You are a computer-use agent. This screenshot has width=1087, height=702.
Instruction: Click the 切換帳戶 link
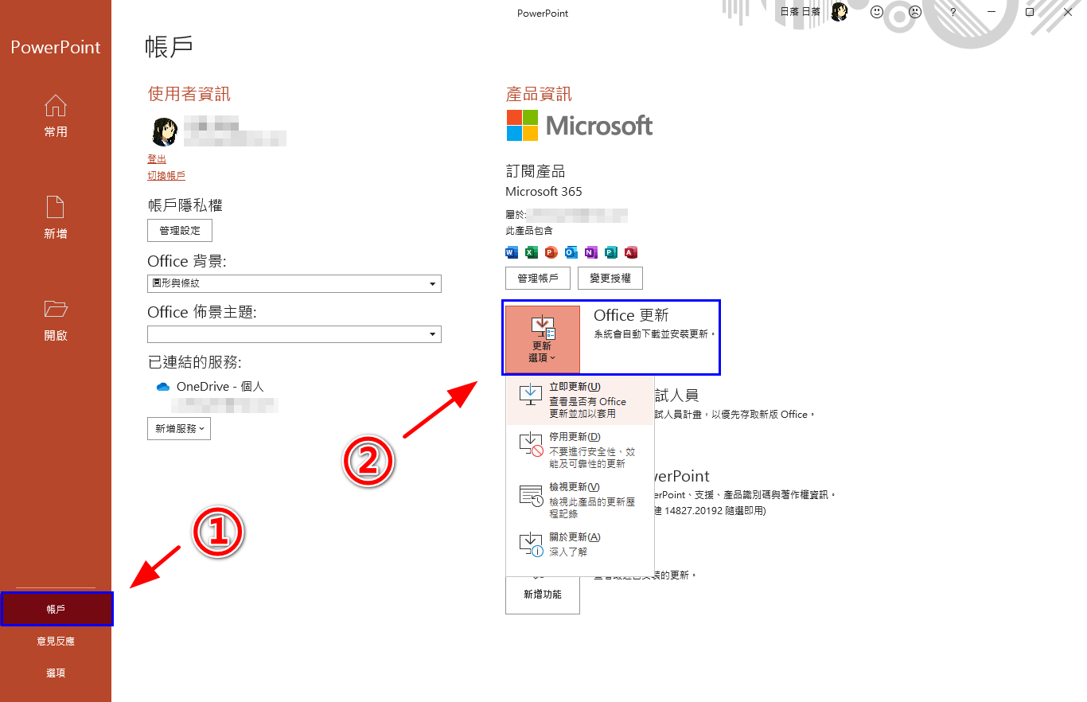click(166, 175)
